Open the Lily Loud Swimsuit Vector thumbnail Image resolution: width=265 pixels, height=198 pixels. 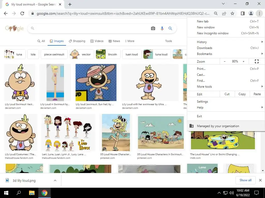pyautogui.click(x=20, y=82)
